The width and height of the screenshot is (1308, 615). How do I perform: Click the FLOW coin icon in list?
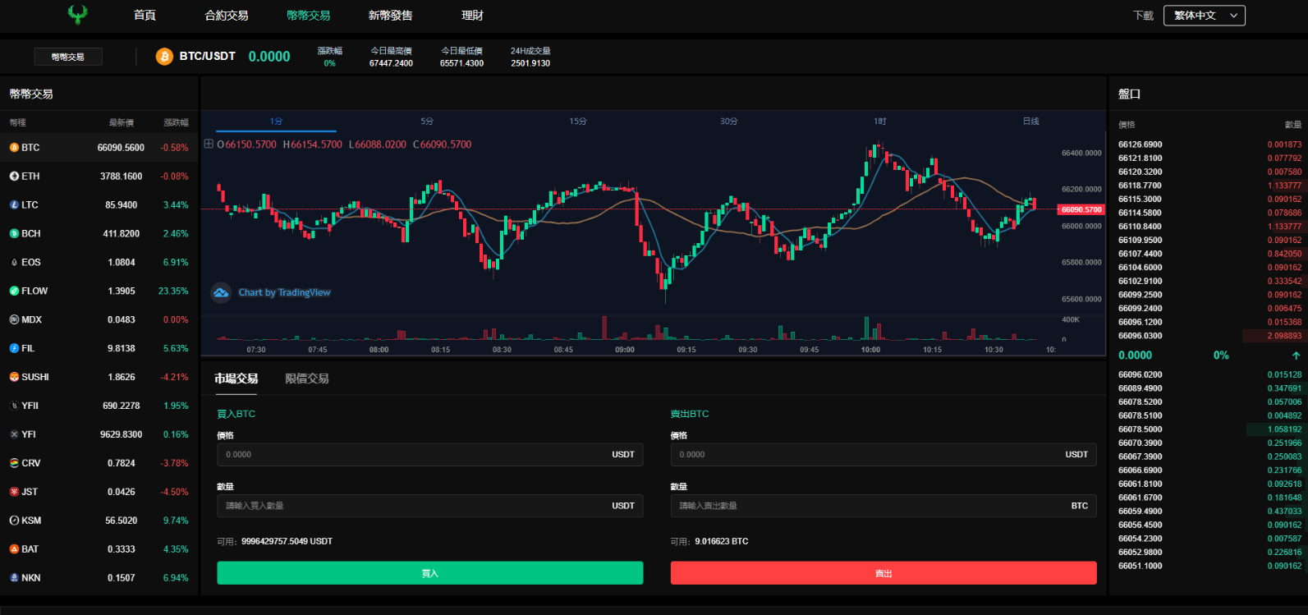tap(14, 291)
